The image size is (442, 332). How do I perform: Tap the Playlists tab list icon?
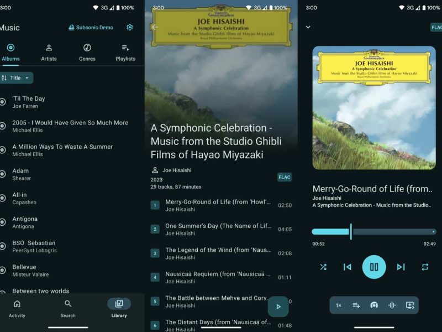pyautogui.click(x=125, y=48)
